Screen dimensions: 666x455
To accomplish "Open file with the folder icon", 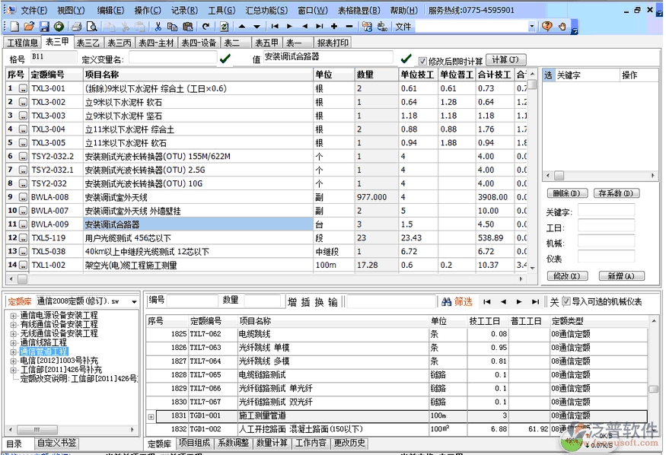I will (x=30, y=27).
